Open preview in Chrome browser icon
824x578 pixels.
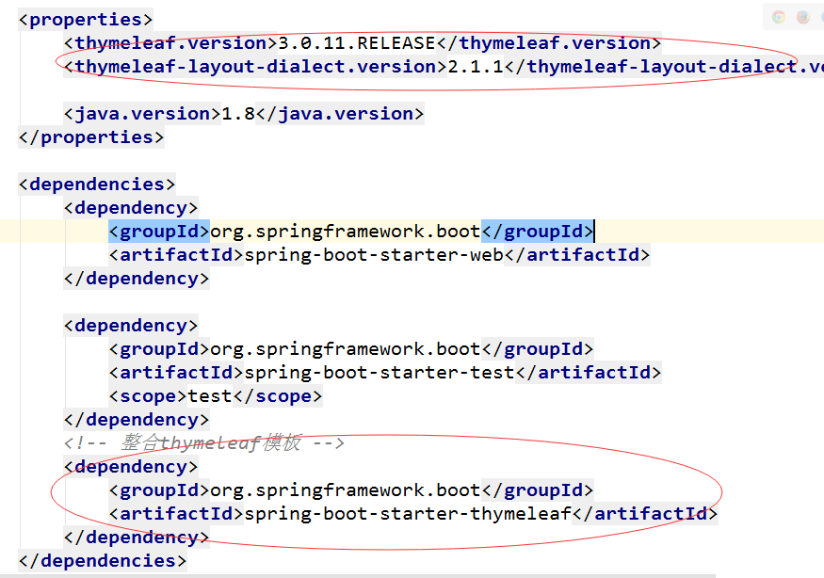[x=779, y=17]
